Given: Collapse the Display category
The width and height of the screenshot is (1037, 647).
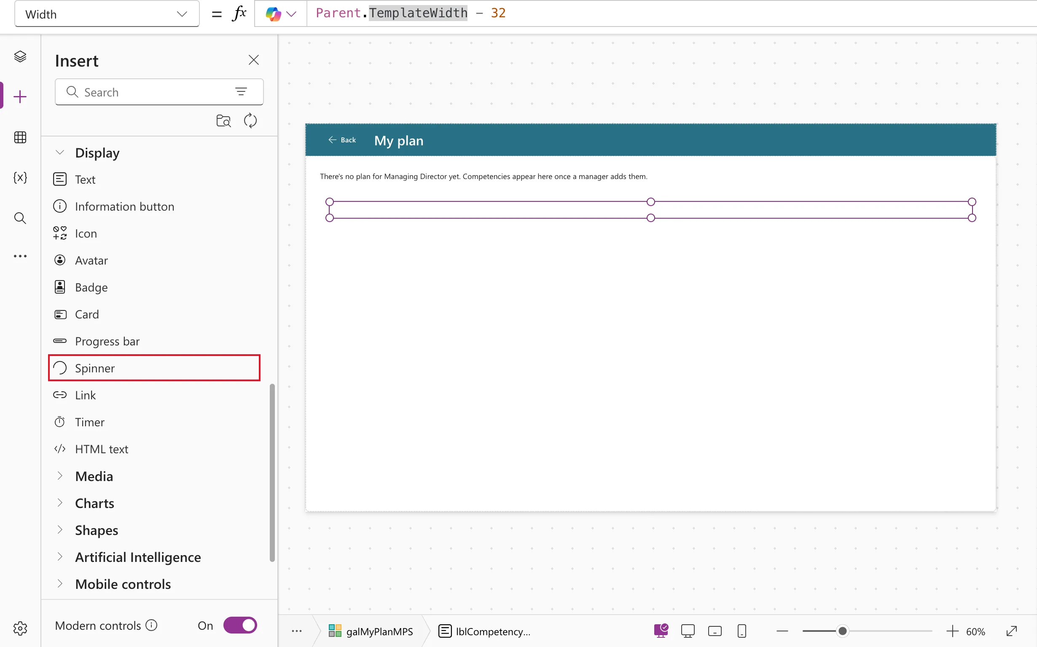Looking at the screenshot, I should pyautogui.click(x=60, y=152).
